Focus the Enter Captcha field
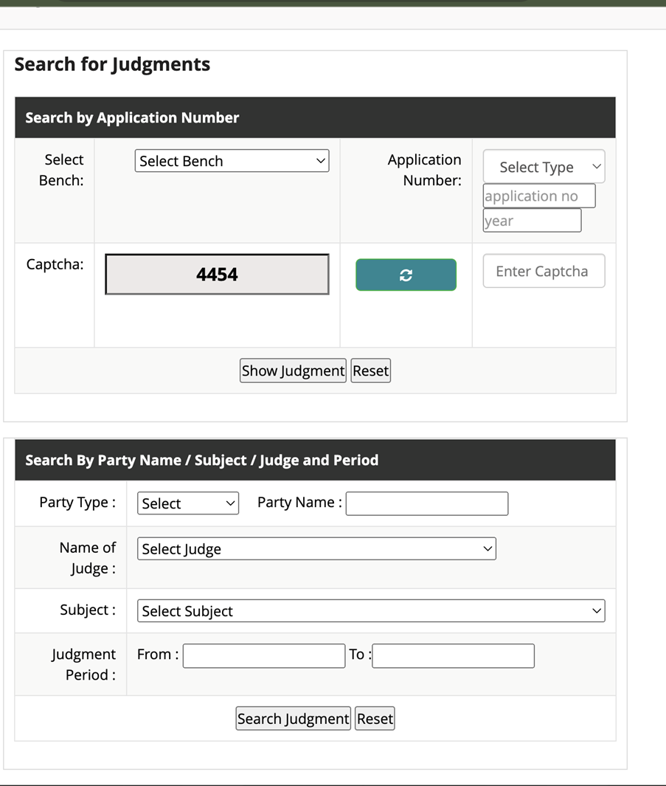 [544, 272]
